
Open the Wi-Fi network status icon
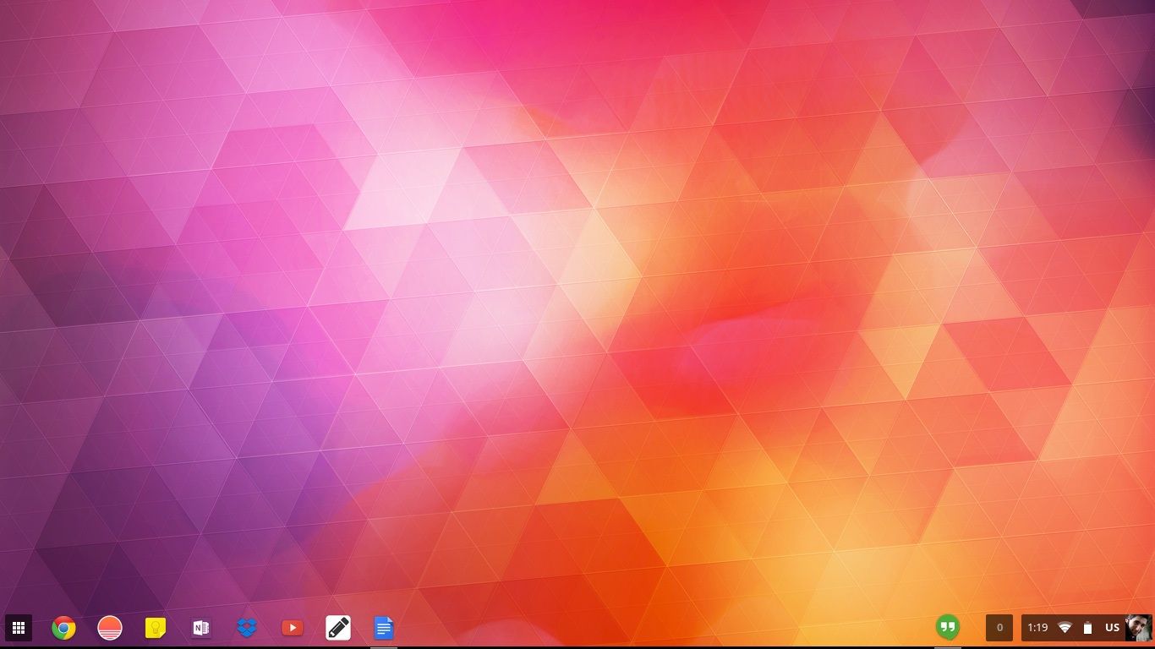click(1065, 628)
